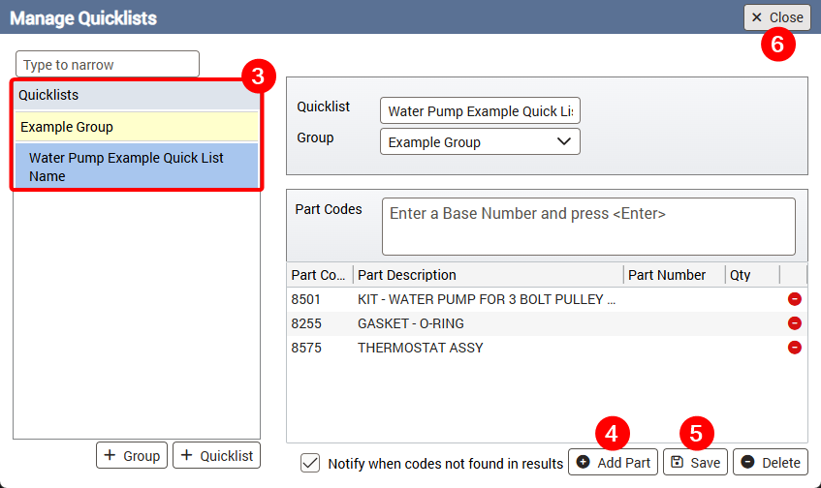The image size is (821, 488).
Task: Open the Group dropdown
Action: coord(480,141)
